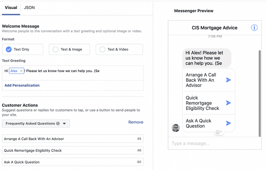This screenshot has height=170, width=266.
Task: Click the info icon beside CIS Mortgage Advice
Action: (254, 28)
